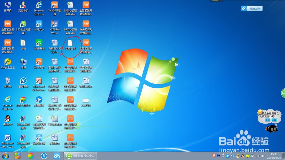Select the 酷狗音乐 desktop shortcut
The height and width of the screenshot is (160, 285).
pyautogui.click(x=23, y=83)
